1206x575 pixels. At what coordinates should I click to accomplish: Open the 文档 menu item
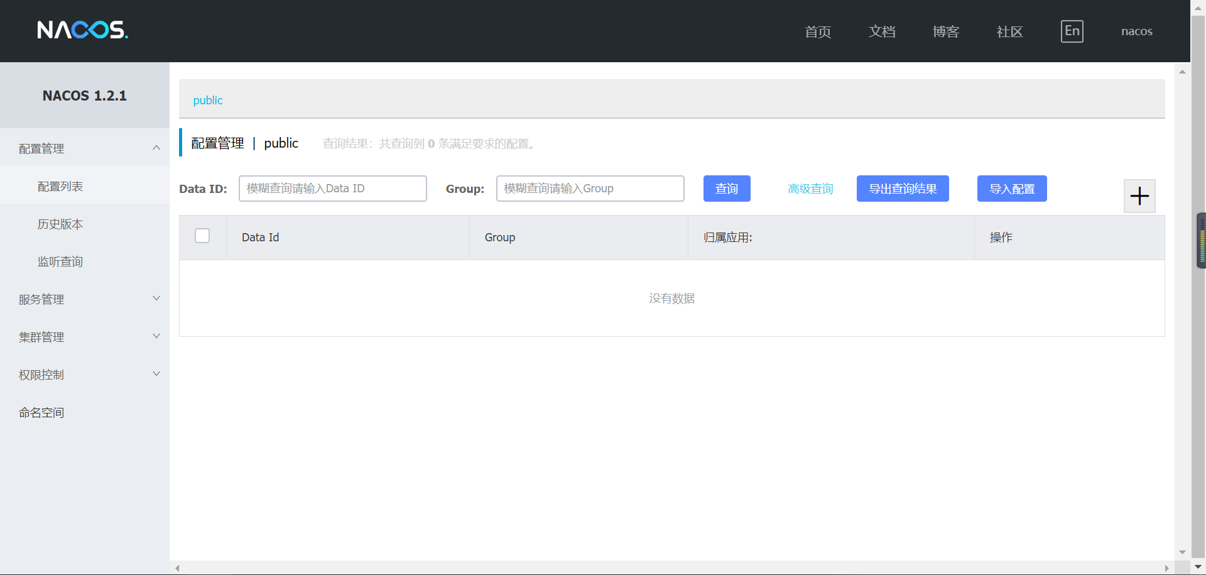click(882, 31)
